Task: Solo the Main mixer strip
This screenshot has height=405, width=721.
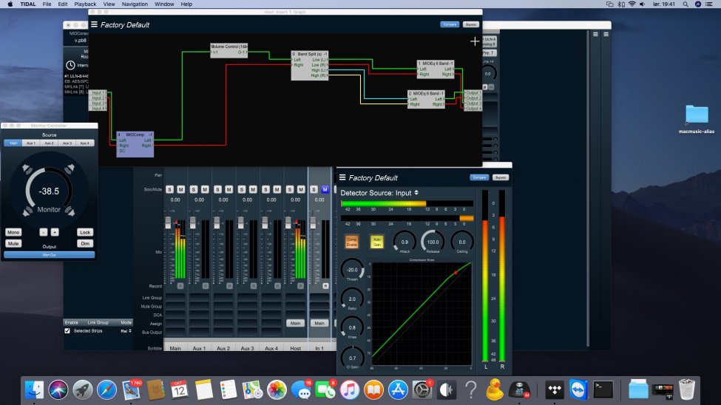Action: tap(169, 189)
